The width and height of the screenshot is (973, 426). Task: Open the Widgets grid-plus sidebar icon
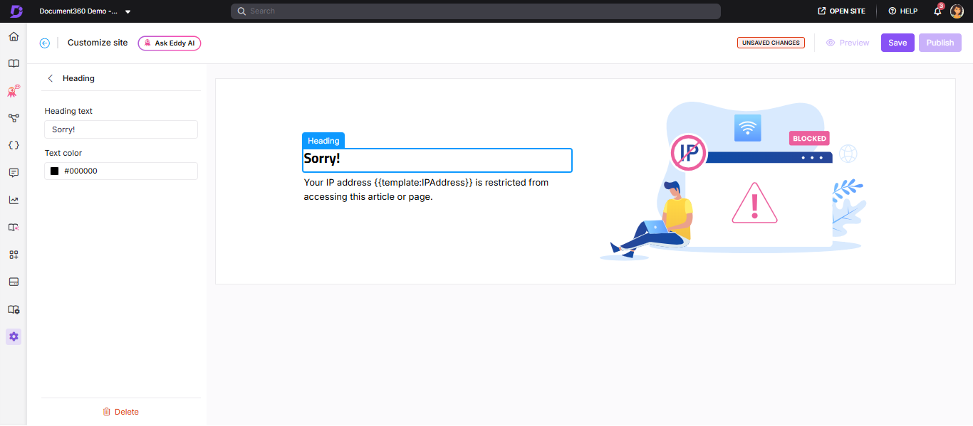(x=14, y=255)
